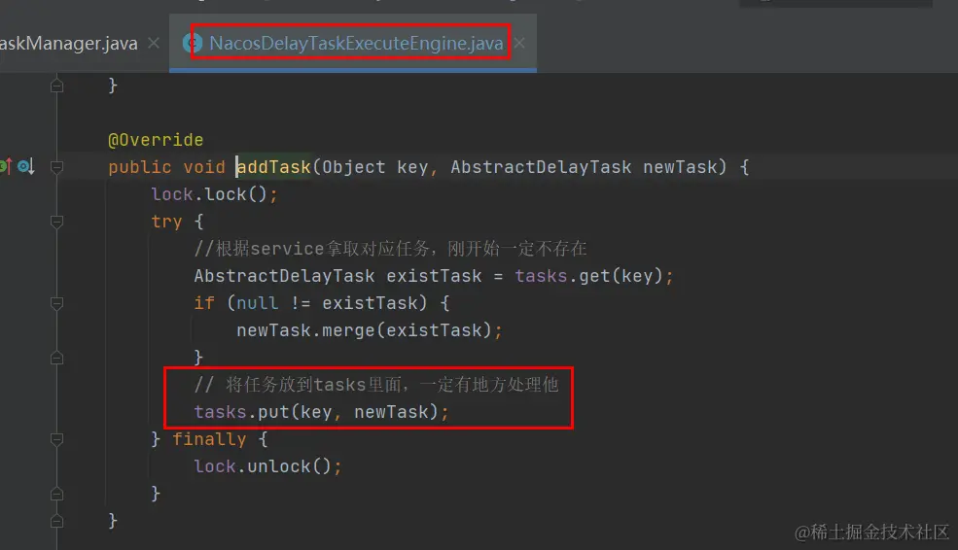The width and height of the screenshot is (958, 550).
Task: Close the askManager.java tab
Action: coord(154,44)
